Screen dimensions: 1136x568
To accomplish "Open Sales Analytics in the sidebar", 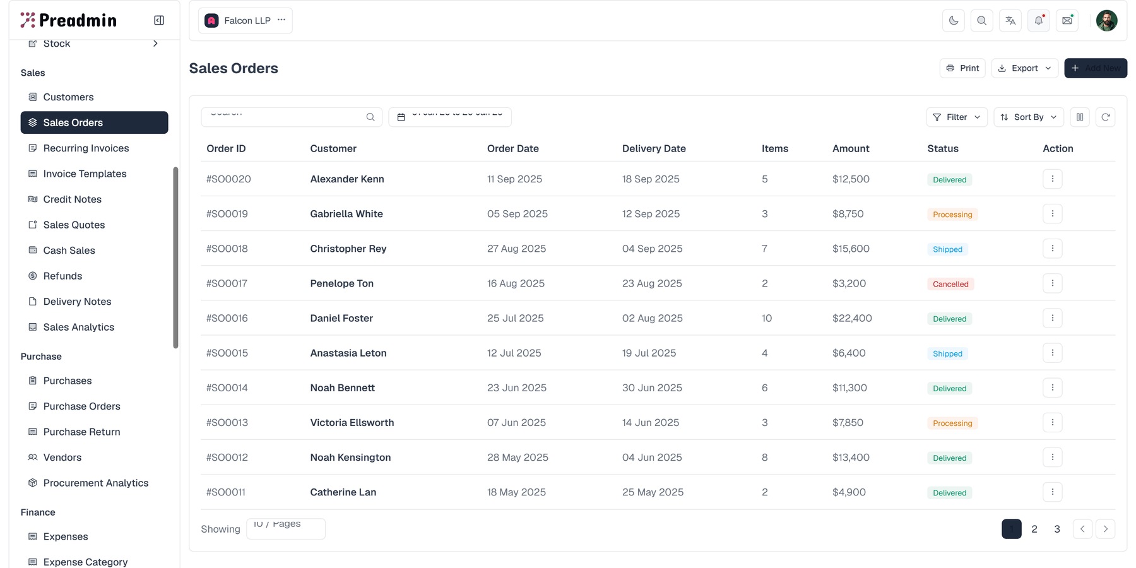I will point(94,327).
